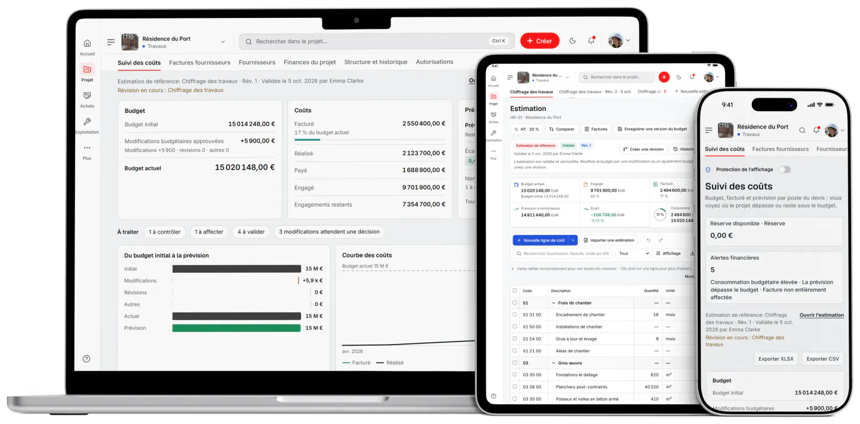Click the red Créer button on laptop

[x=540, y=41]
